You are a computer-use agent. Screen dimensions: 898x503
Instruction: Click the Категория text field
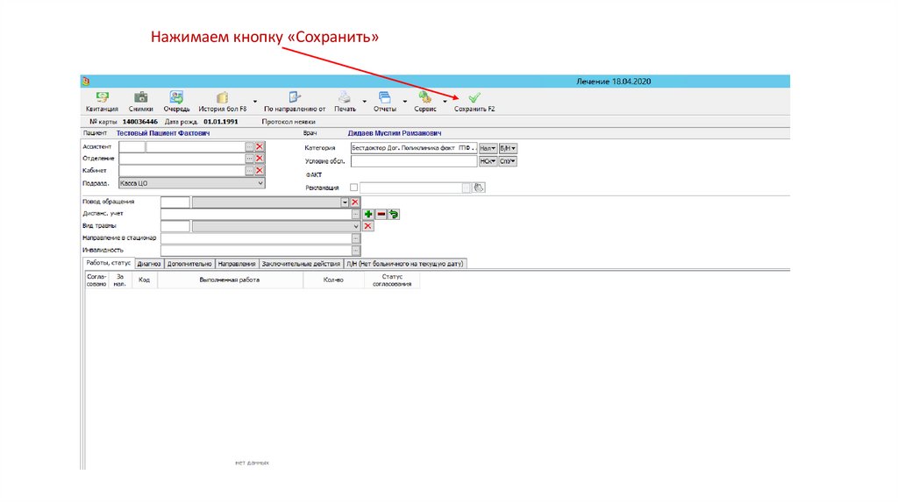point(414,148)
